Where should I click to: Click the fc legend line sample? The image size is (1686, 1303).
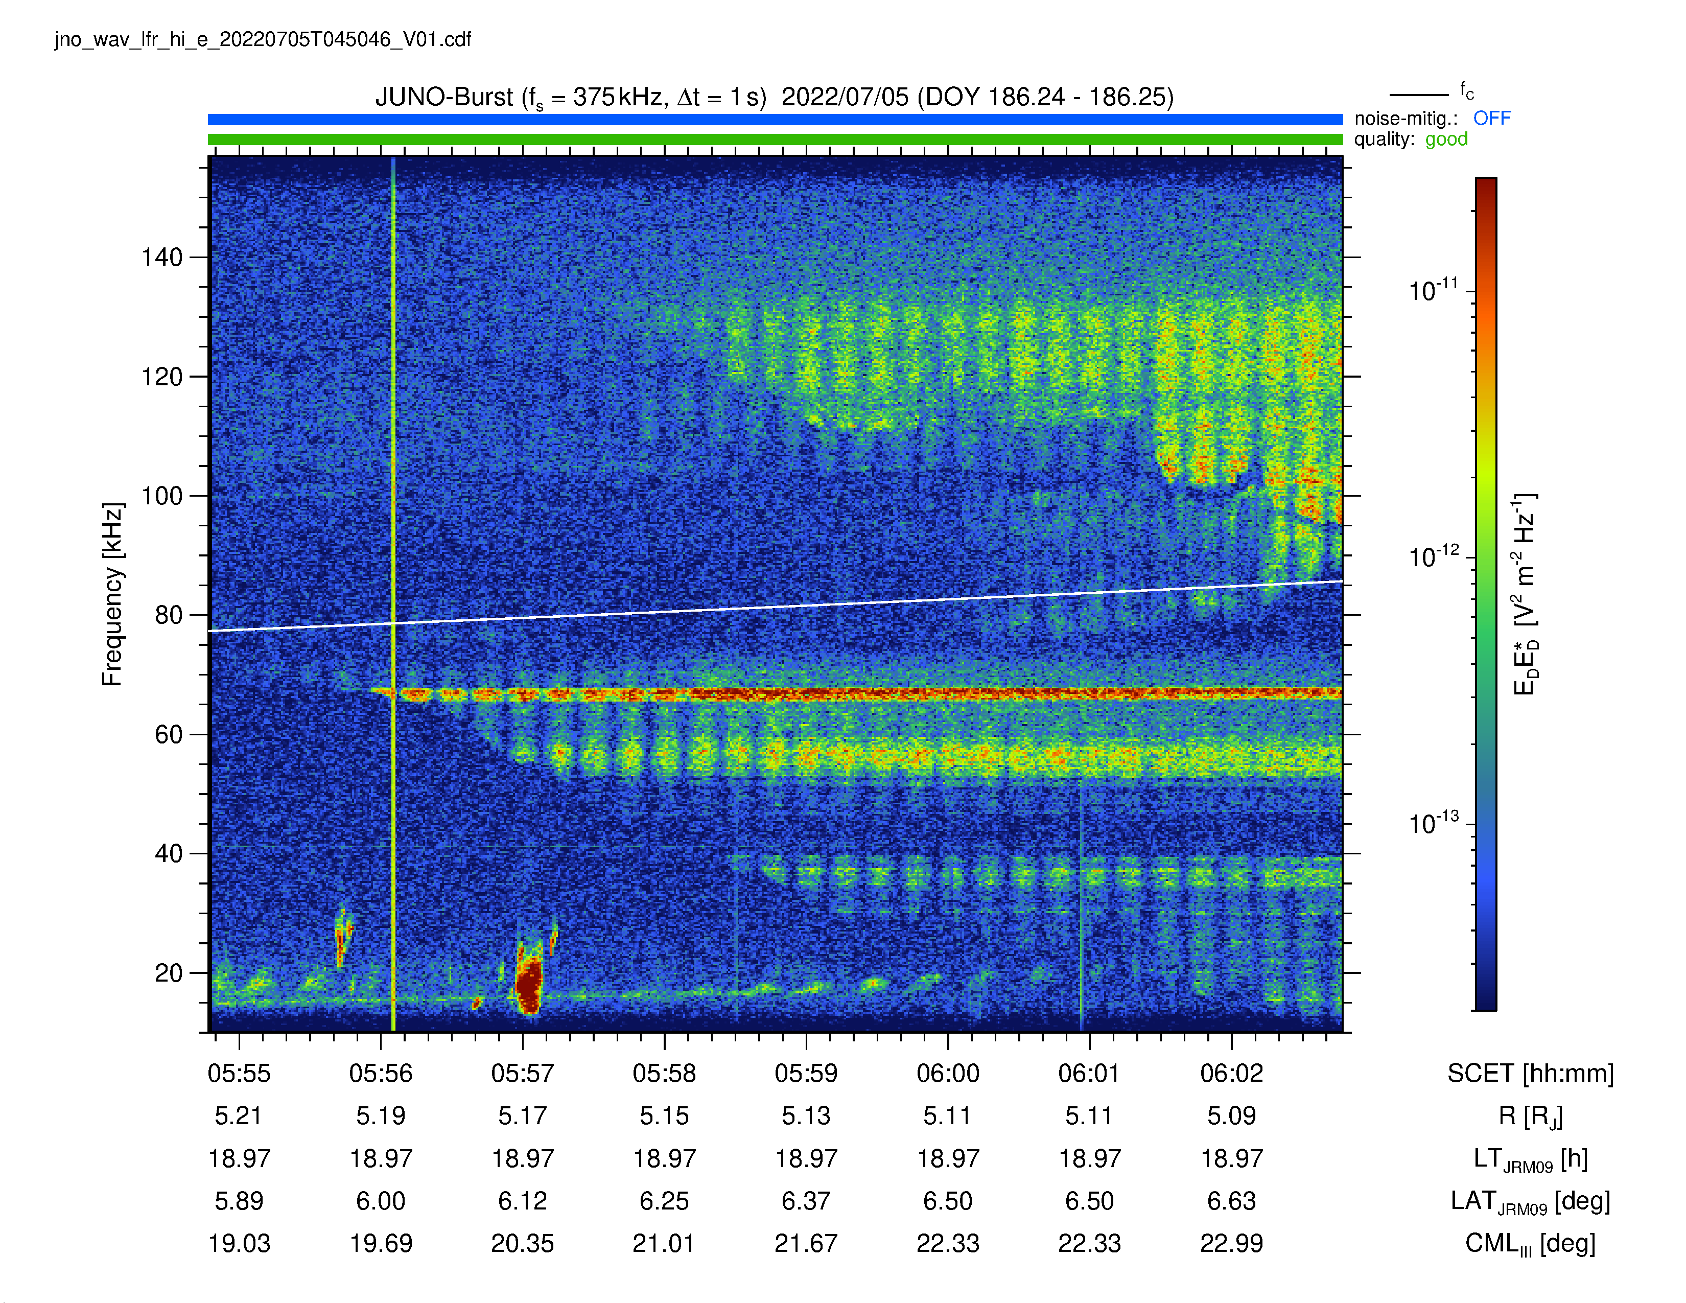pos(1419,95)
